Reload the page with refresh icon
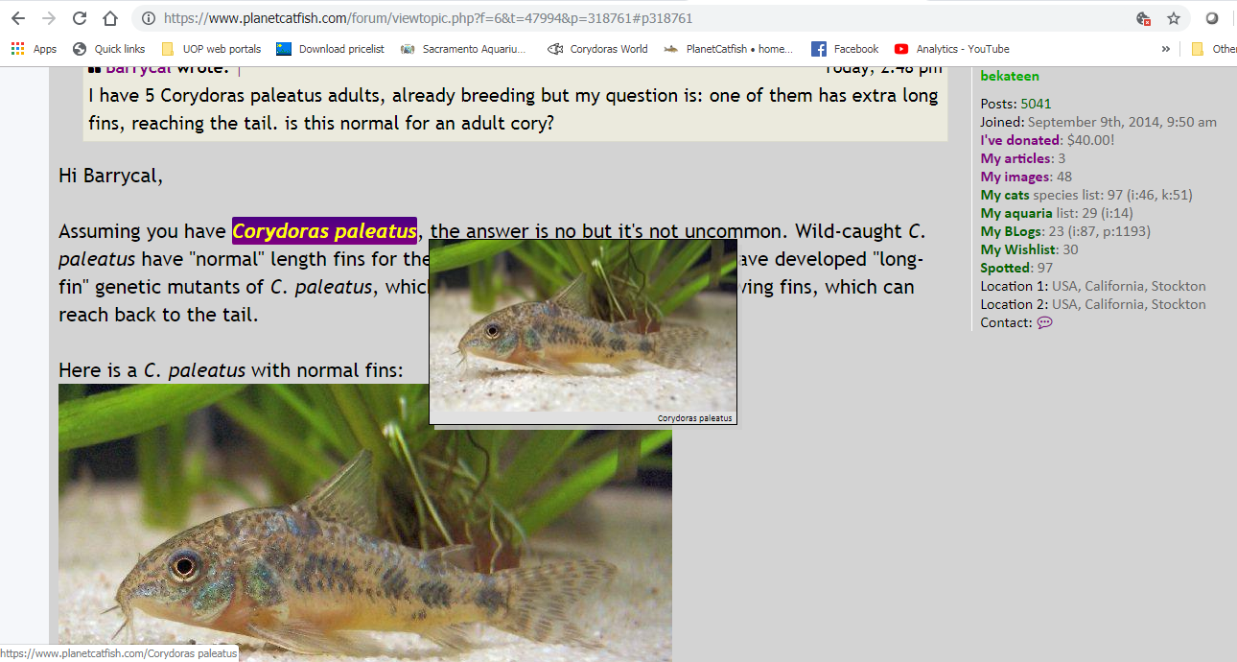The image size is (1237, 662). pyautogui.click(x=80, y=18)
